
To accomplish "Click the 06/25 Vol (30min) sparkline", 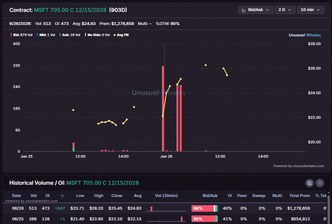I will point(166,219).
